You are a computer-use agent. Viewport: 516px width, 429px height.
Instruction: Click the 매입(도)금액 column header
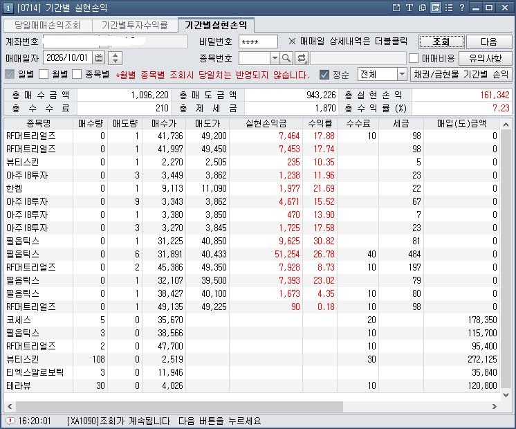click(461, 123)
